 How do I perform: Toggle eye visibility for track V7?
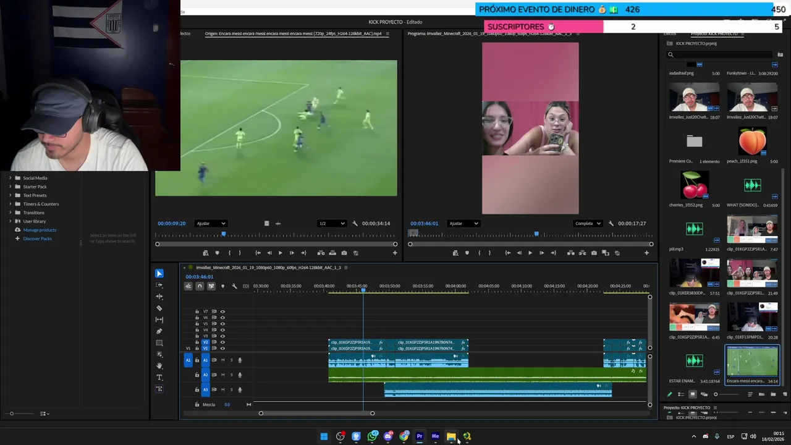tap(222, 311)
